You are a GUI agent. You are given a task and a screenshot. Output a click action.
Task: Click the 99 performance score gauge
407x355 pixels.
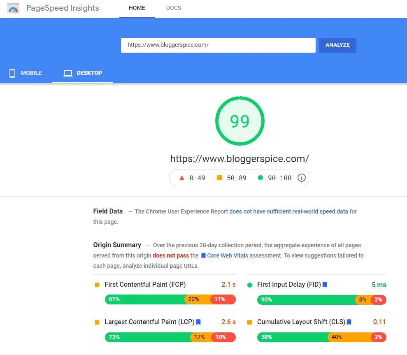240,121
